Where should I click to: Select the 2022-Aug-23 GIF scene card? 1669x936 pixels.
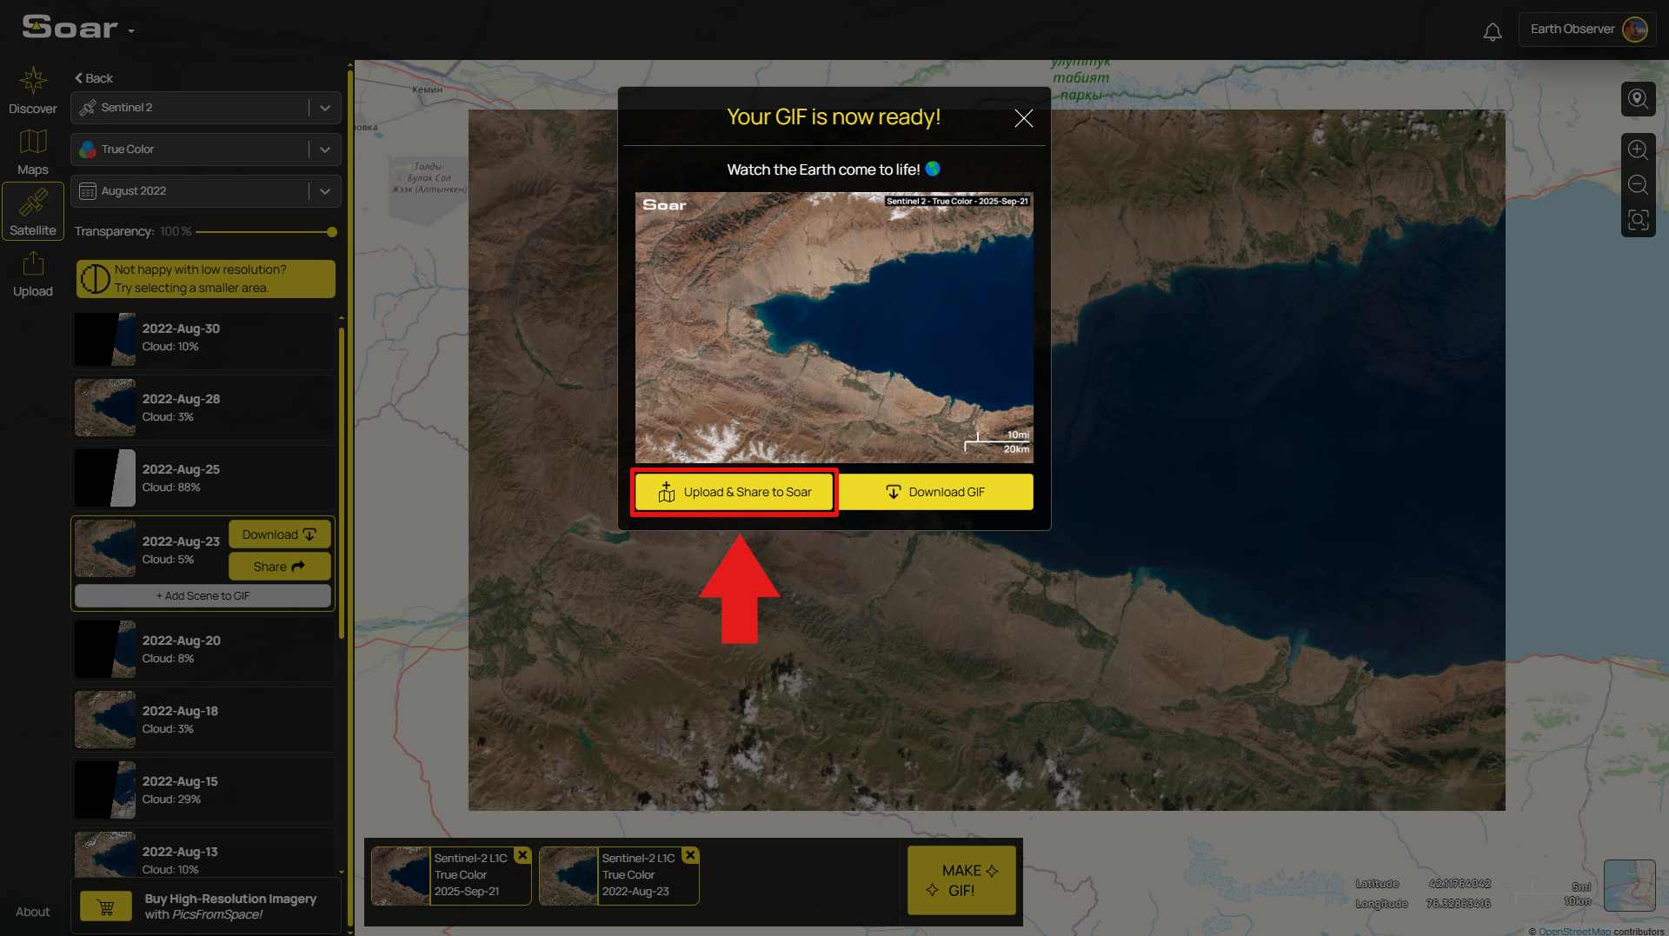click(x=619, y=876)
